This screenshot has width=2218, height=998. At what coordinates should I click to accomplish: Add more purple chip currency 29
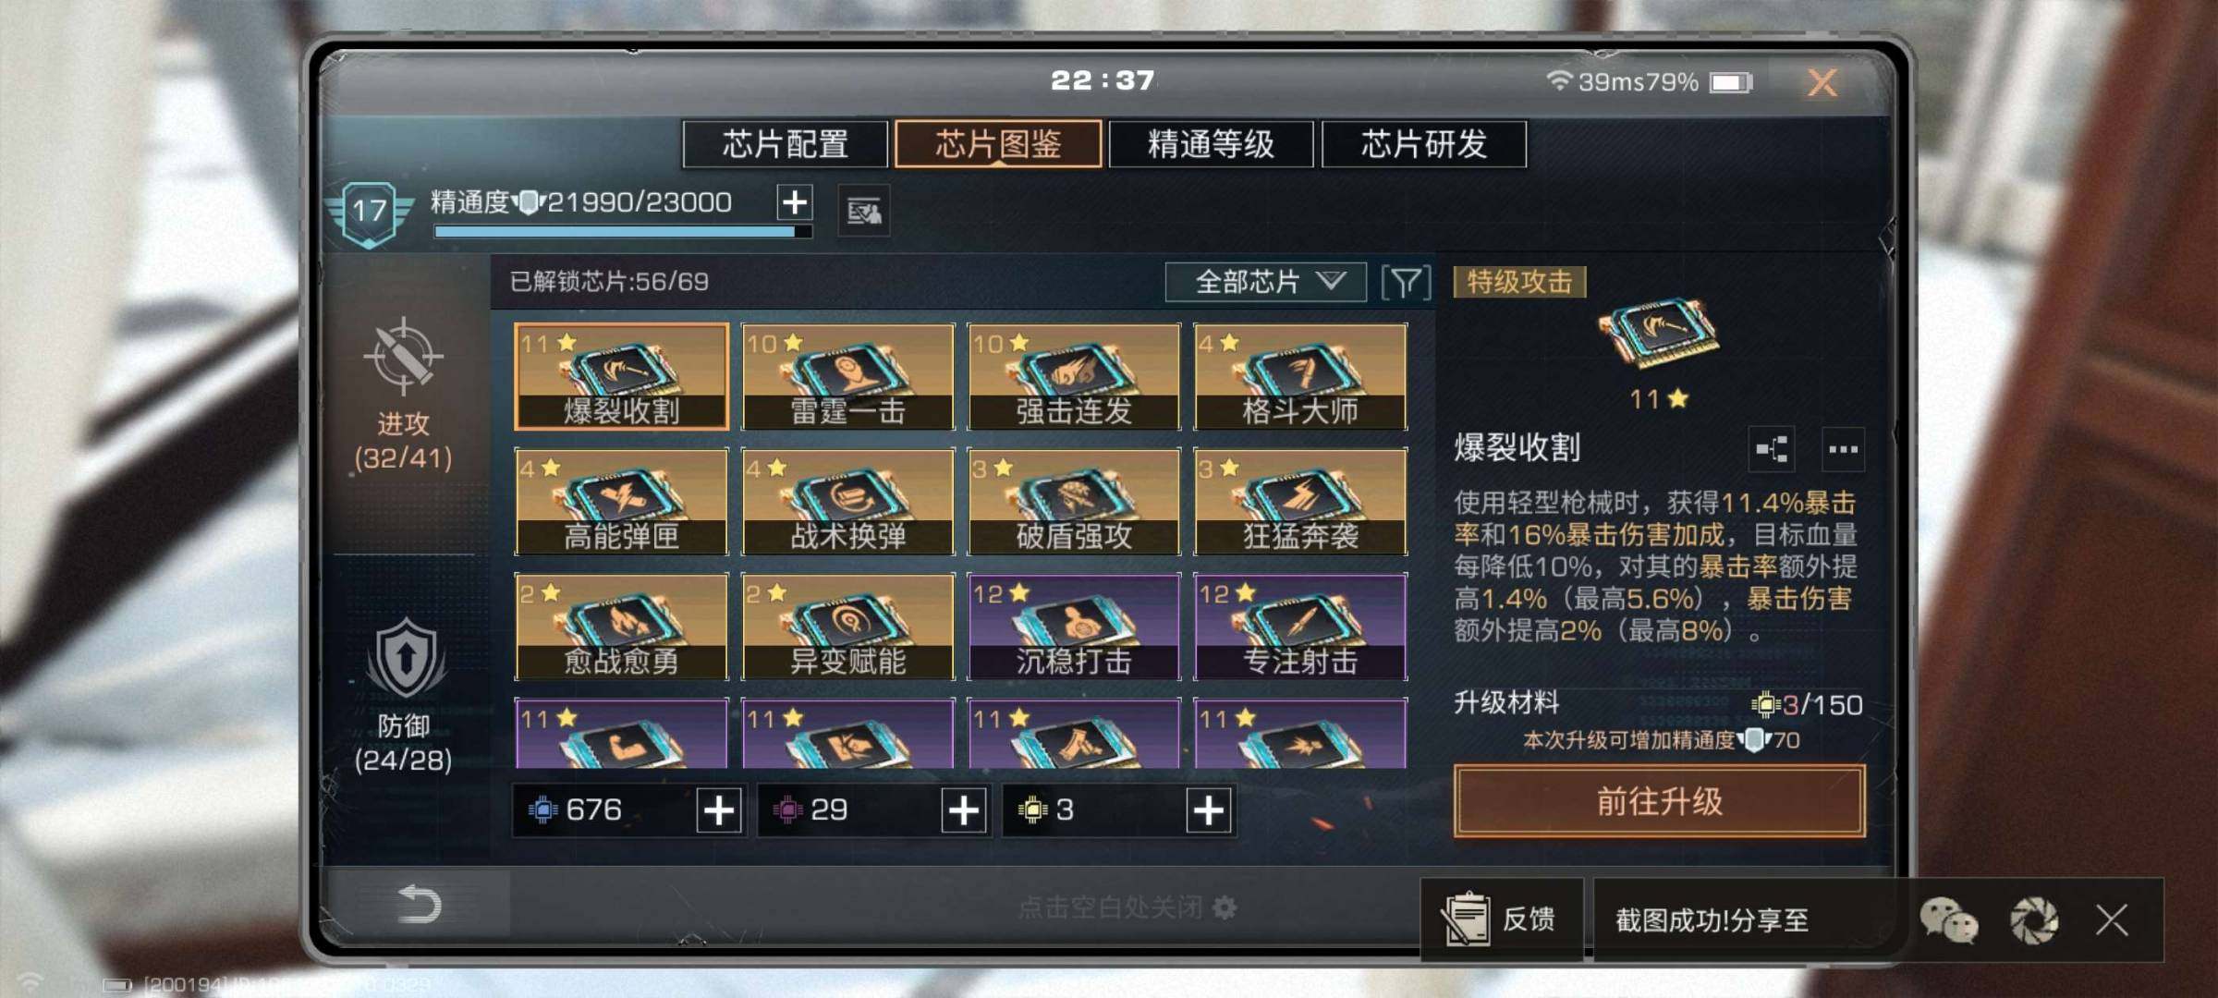coord(964,810)
